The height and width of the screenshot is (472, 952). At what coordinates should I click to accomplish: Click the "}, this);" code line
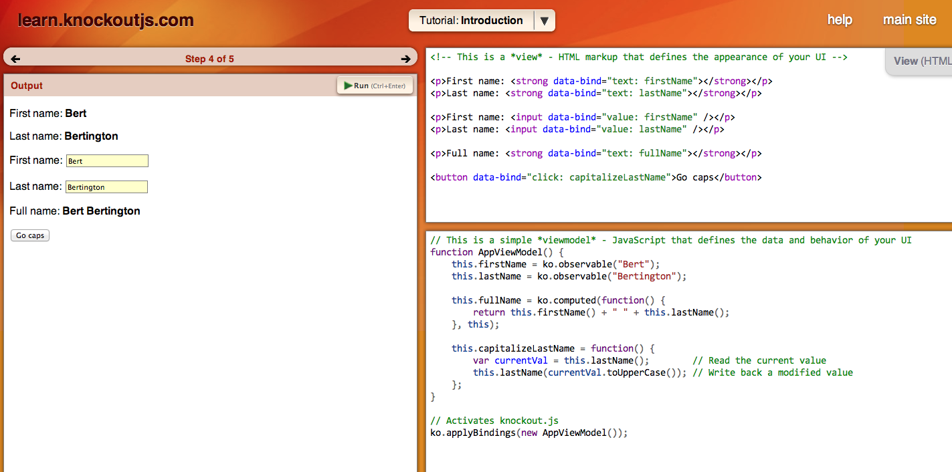pyautogui.click(x=476, y=325)
